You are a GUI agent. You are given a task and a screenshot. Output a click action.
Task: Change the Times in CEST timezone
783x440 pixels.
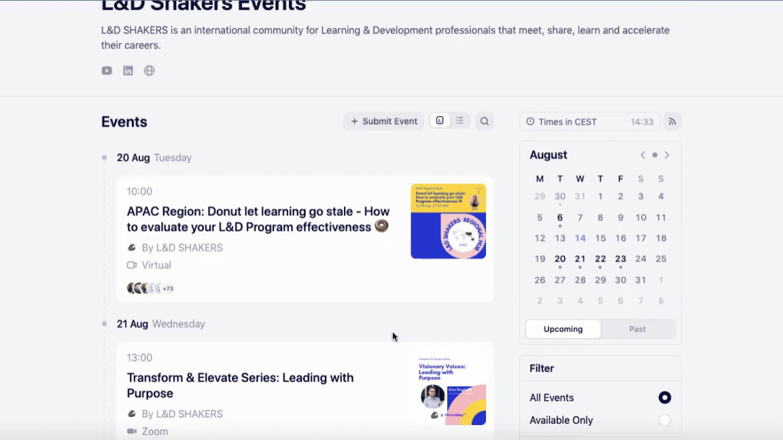(x=590, y=122)
